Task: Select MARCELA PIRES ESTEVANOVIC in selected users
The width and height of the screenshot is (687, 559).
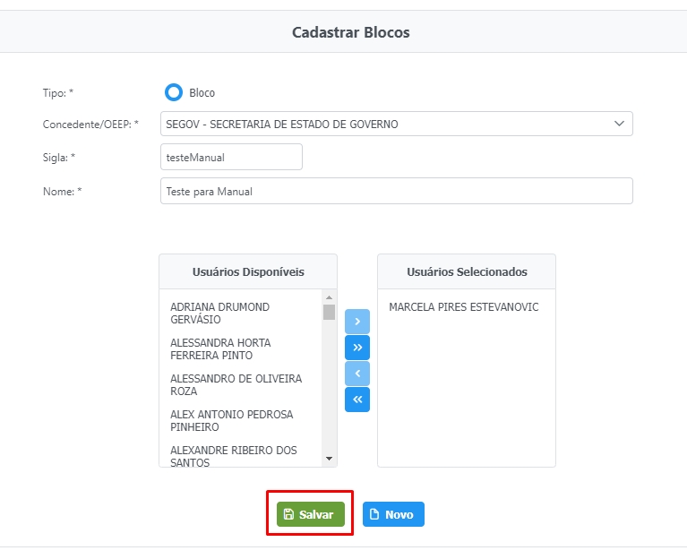Action: pyautogui.click(x=464, y=307)
